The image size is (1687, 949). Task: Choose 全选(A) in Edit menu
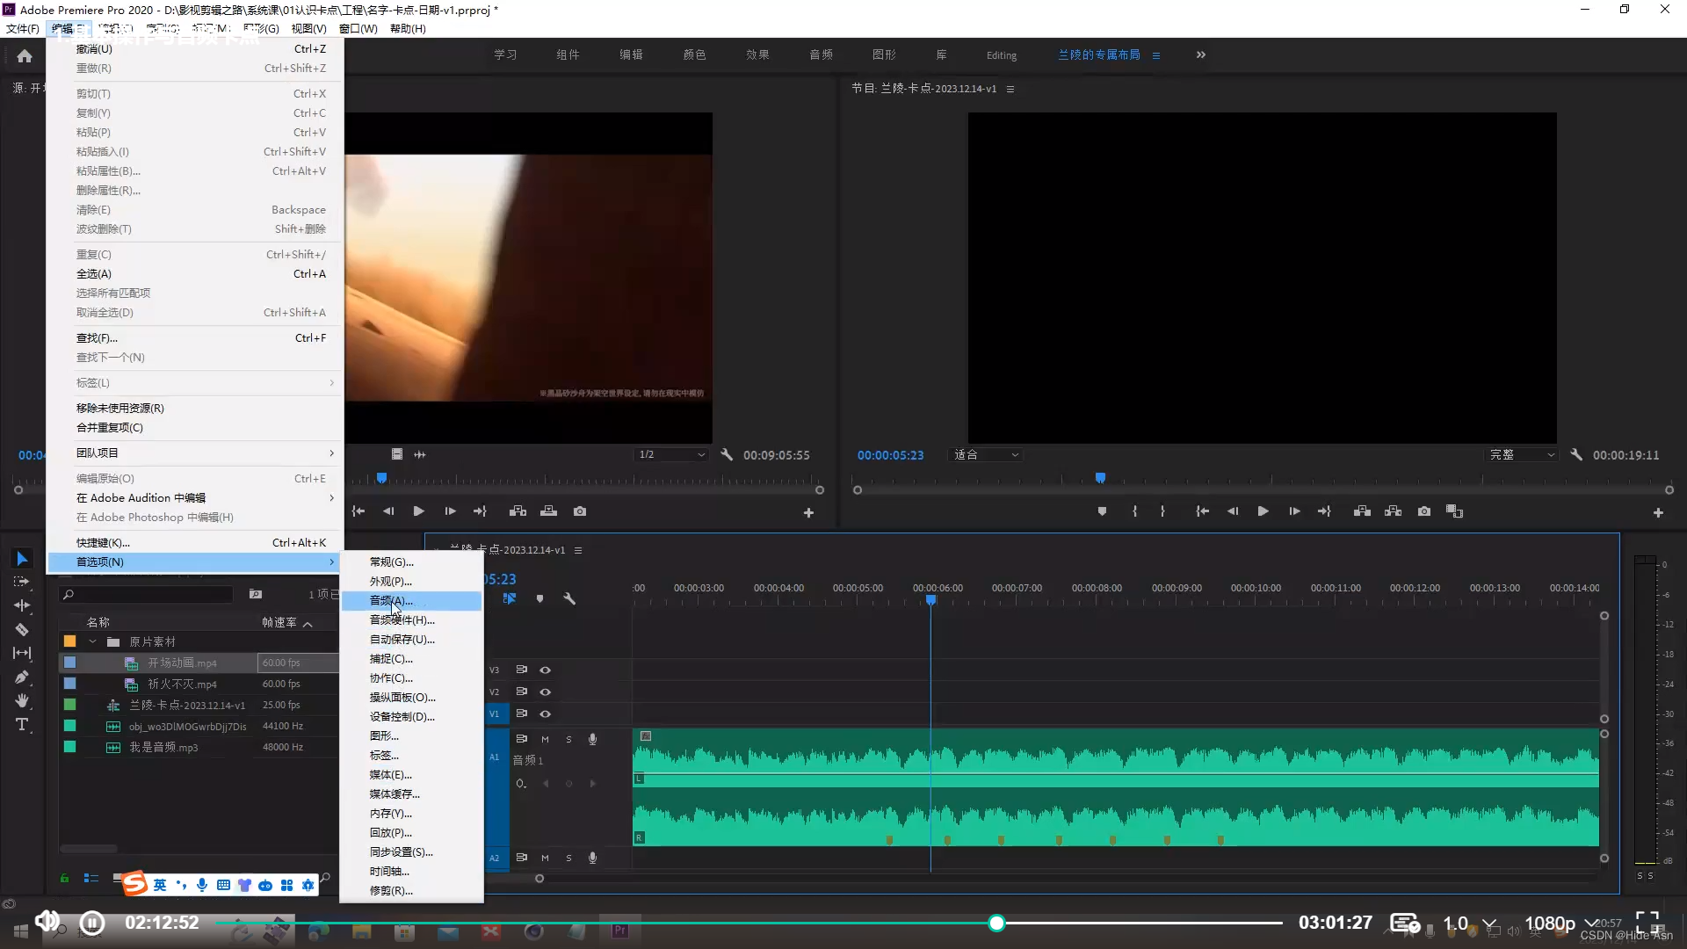tap(195, 274)
